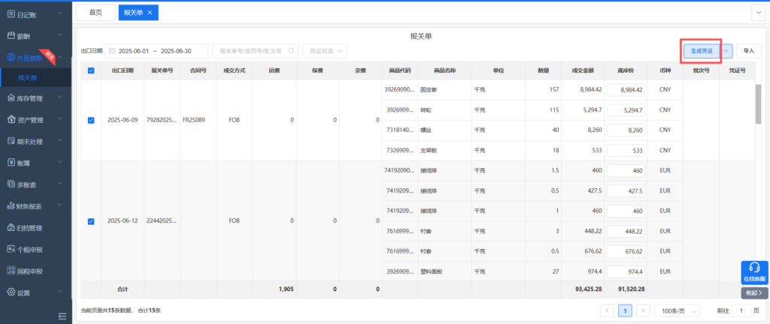Toggle the select-all checkbox in table header
This screenshot has width=770, height=324.
coord(91,70)
